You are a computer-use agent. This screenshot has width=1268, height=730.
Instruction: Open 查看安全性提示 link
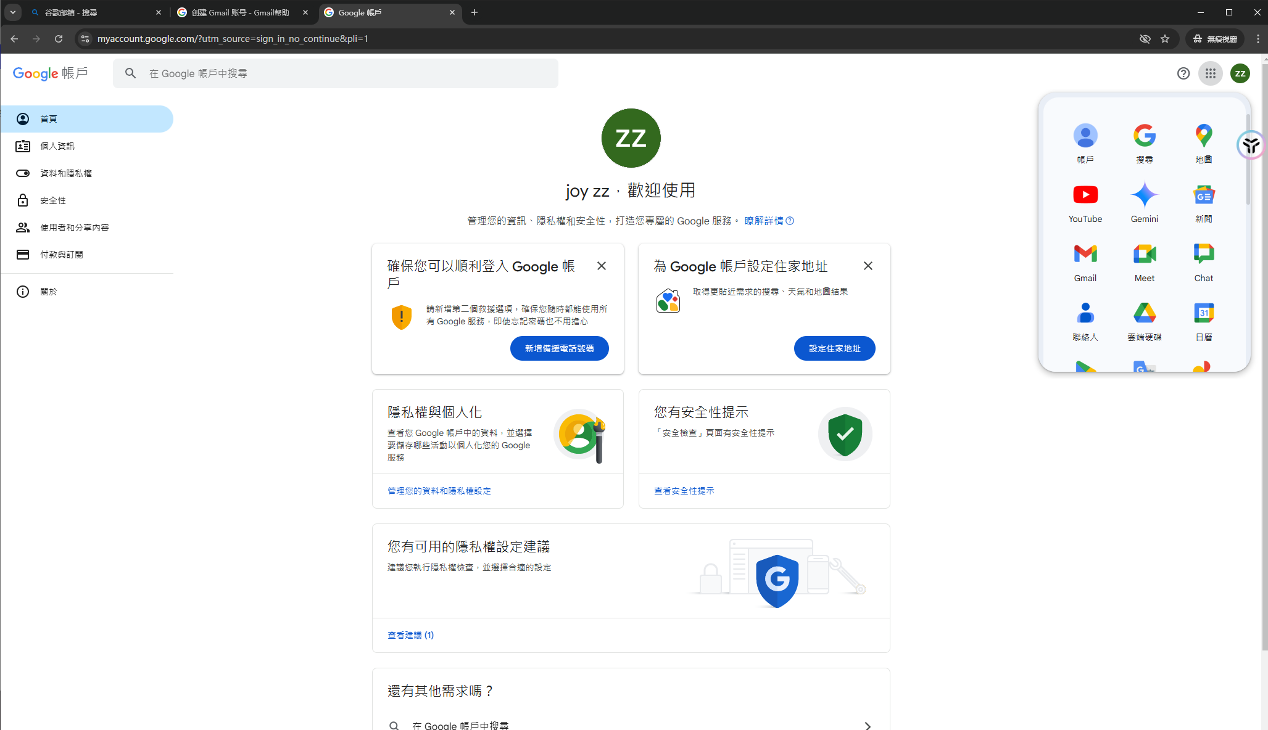click(x=684, y=491)
